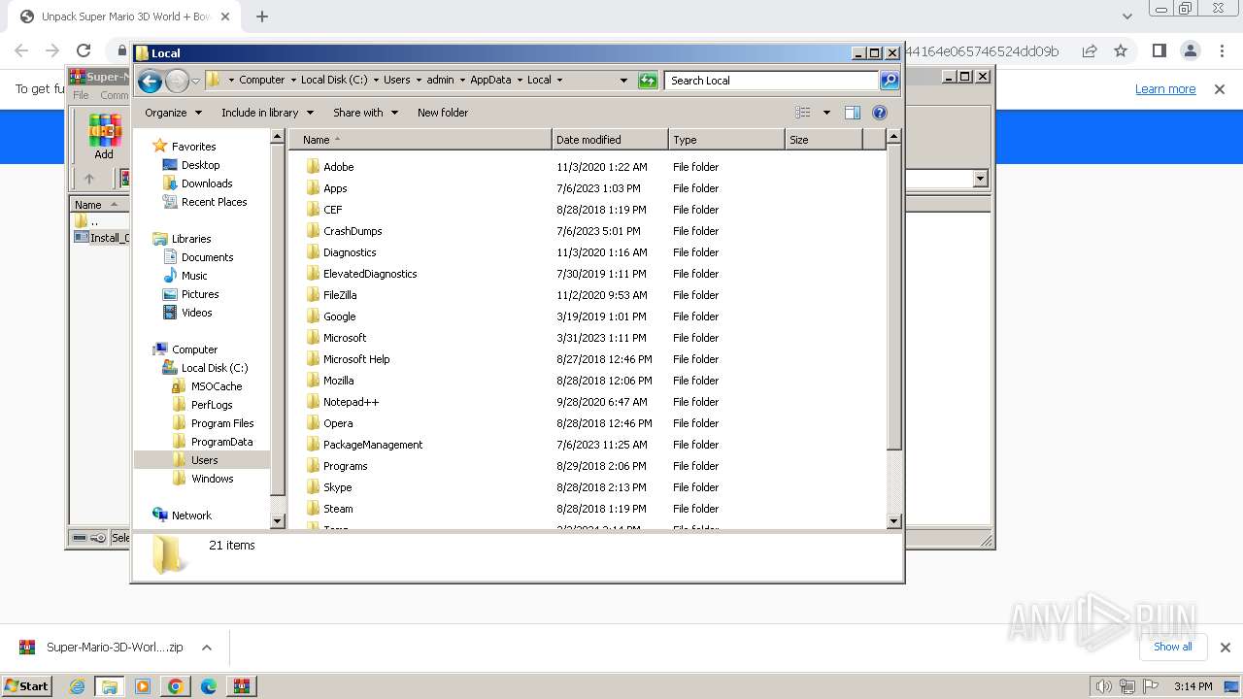The width and height of the screenshot is (1243, 699).
Task: Click Show all downloads button
Action: (x=1173, y=647)
